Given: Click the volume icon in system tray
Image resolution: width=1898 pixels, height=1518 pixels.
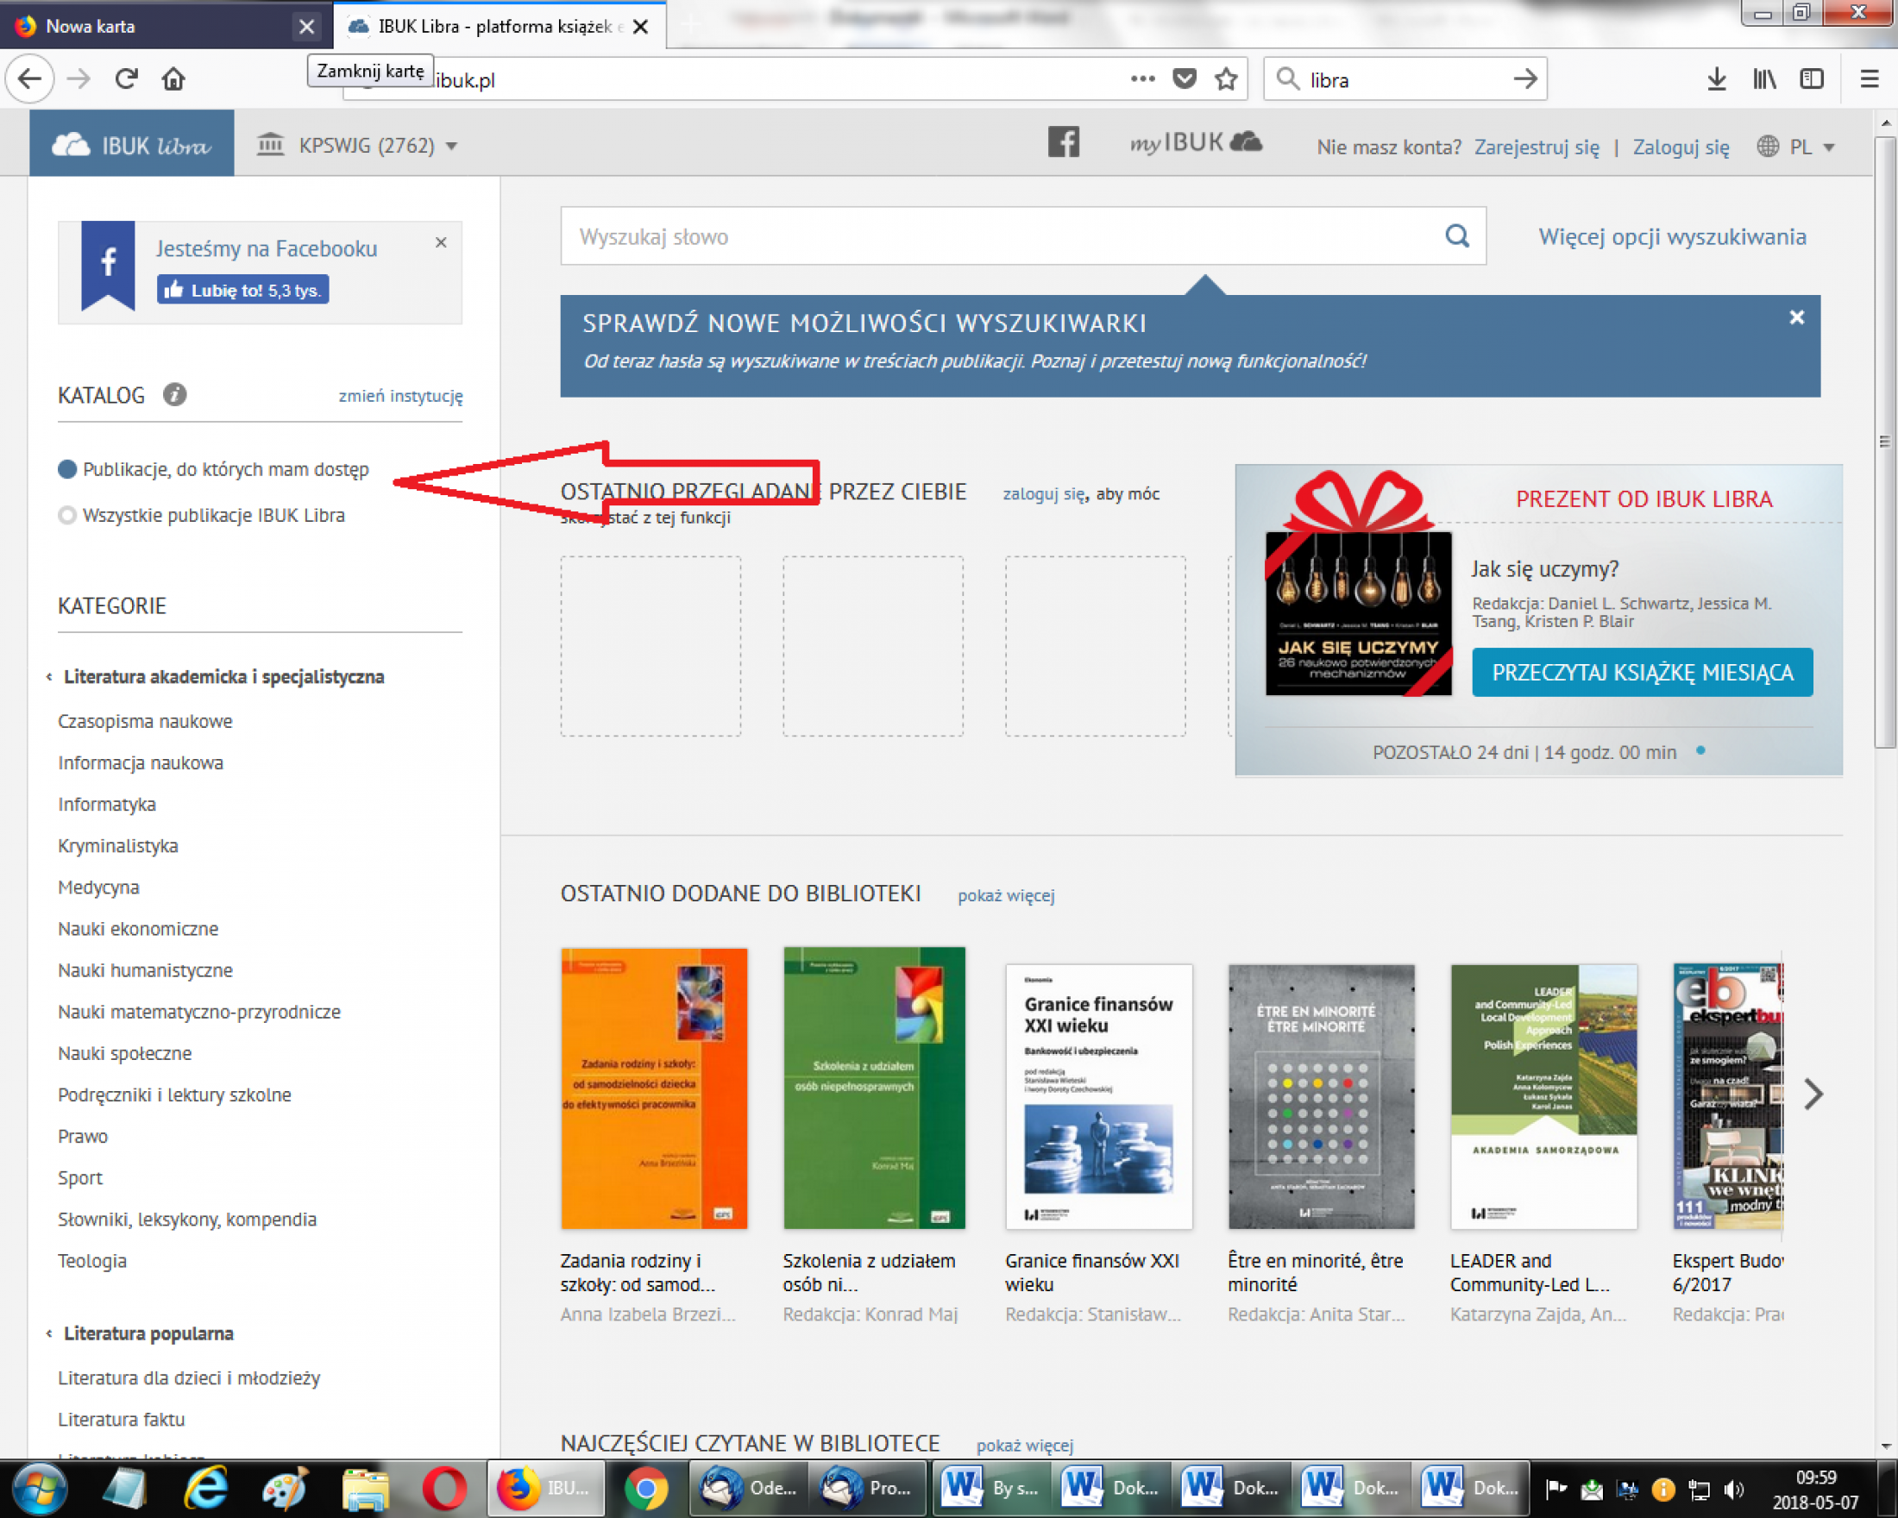Looking at the screenshot, I should tap(1734, 1489).
